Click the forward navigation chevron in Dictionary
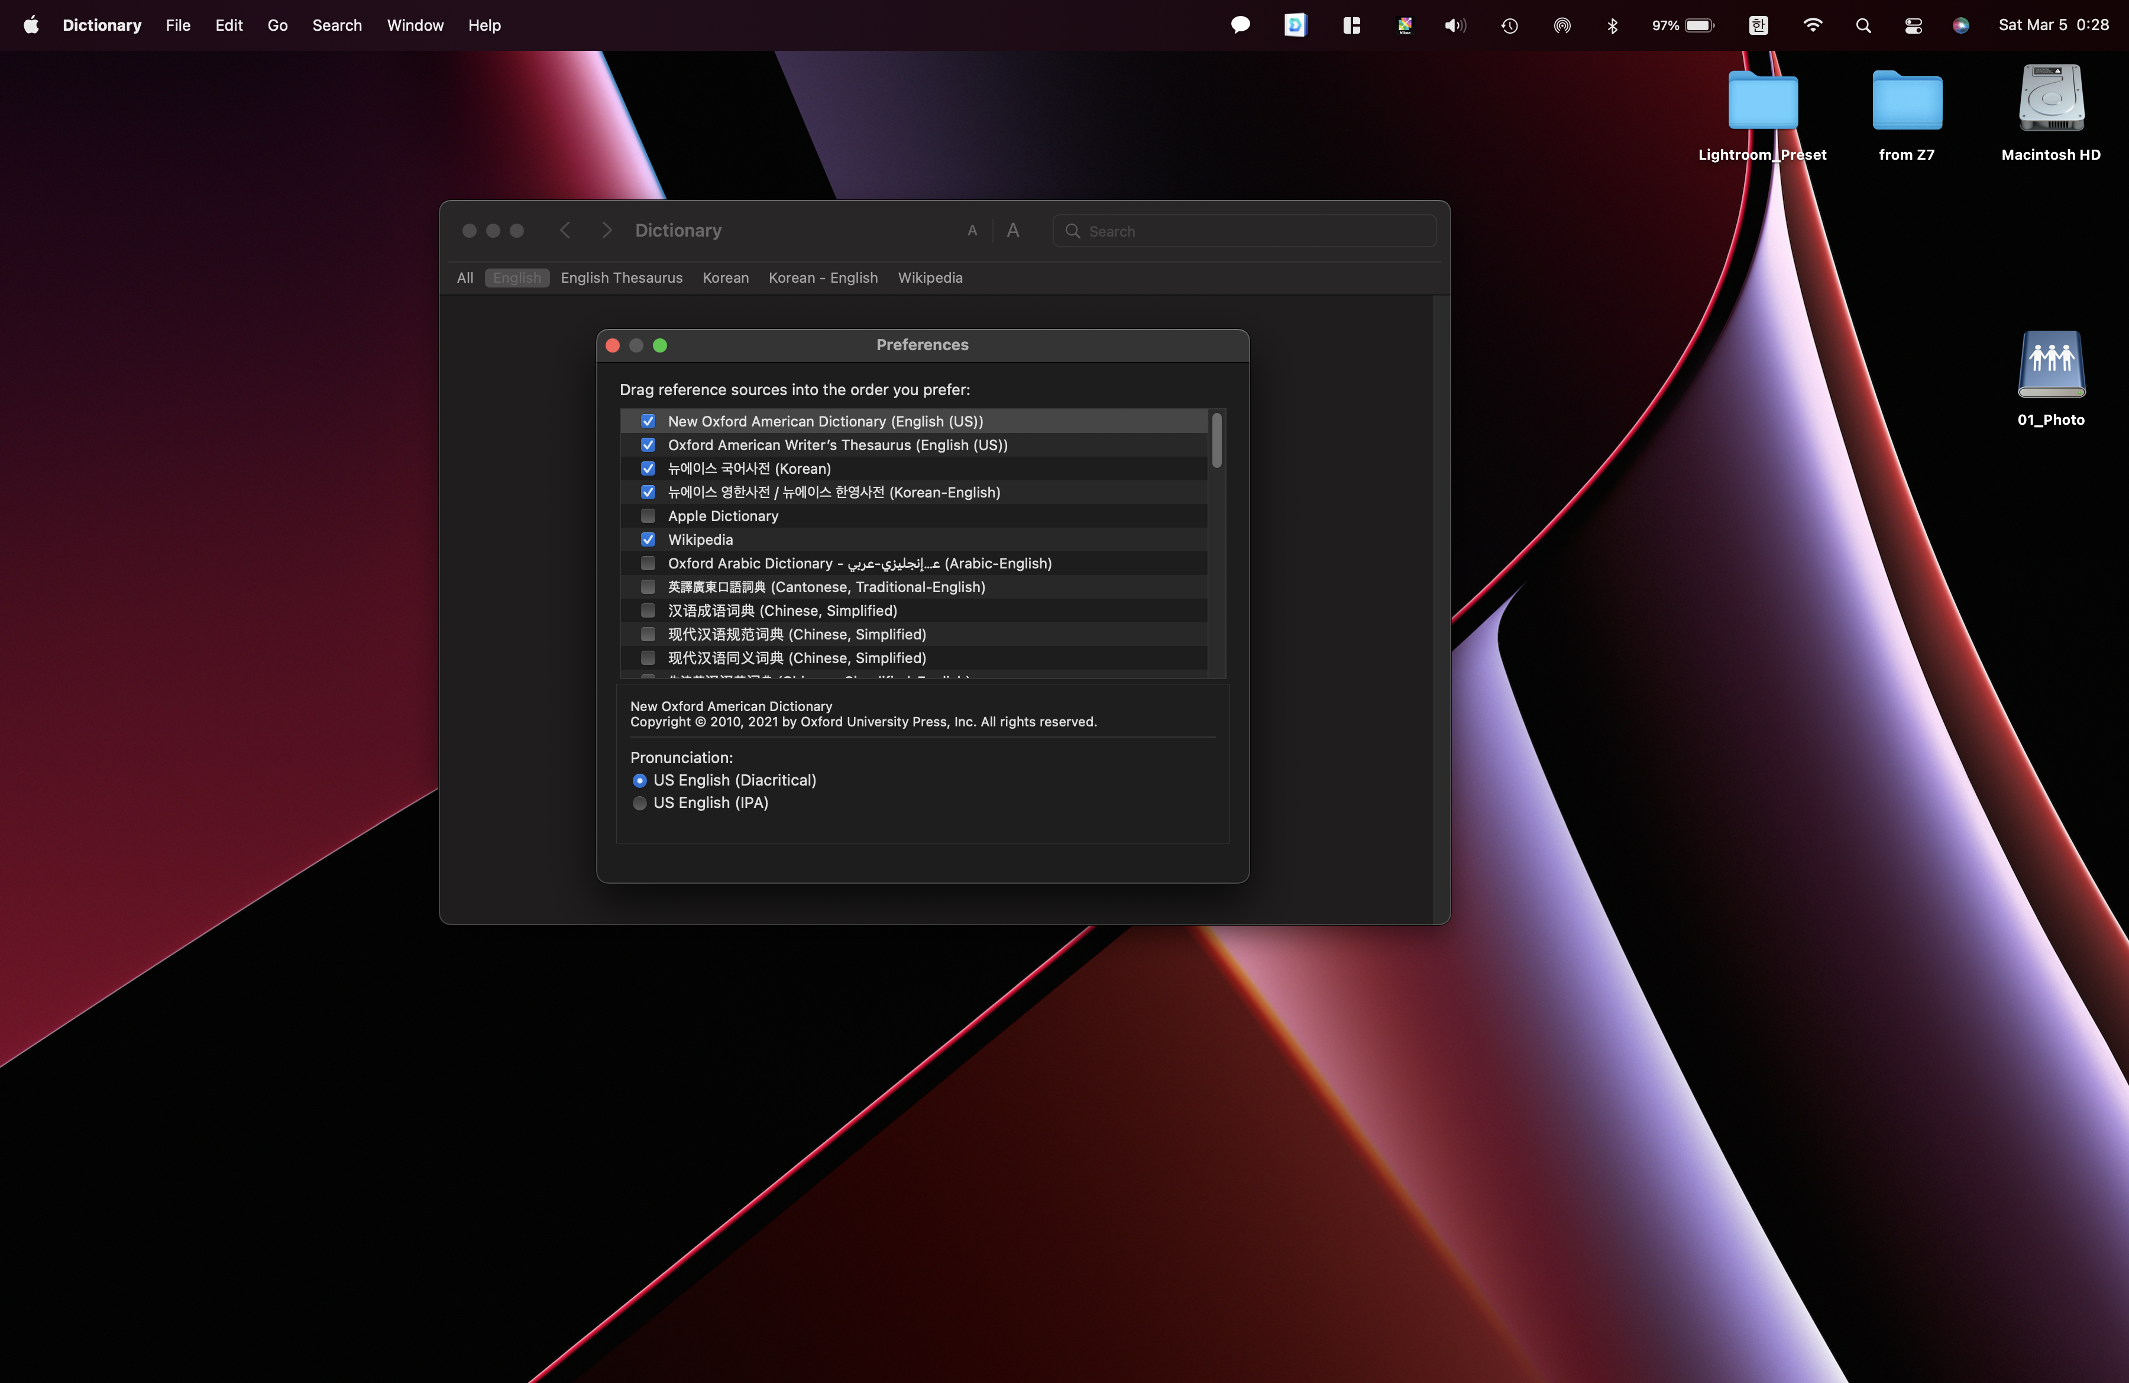 pos(607,231)
